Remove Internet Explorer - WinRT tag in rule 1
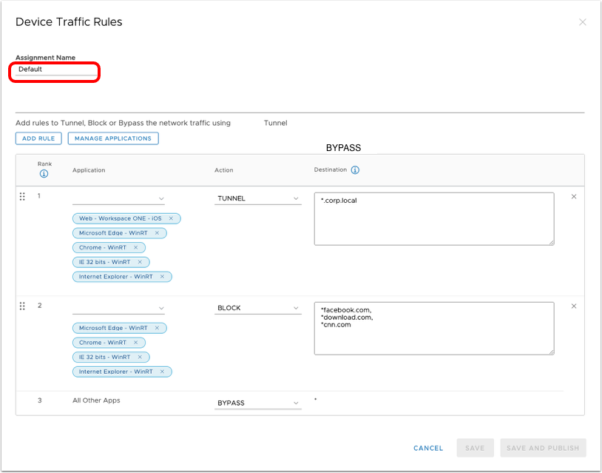 click(162, 277)
